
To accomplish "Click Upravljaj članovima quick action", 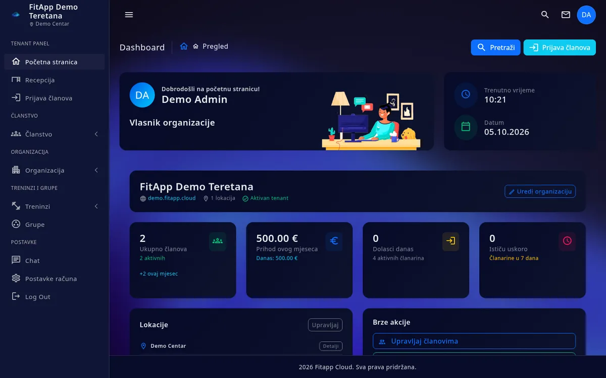I will click(474, 341).
